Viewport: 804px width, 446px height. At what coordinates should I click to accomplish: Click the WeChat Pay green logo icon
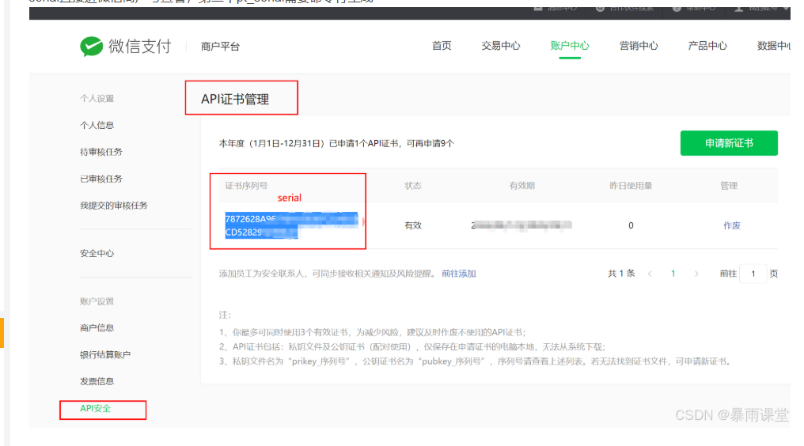click(91, 46)
